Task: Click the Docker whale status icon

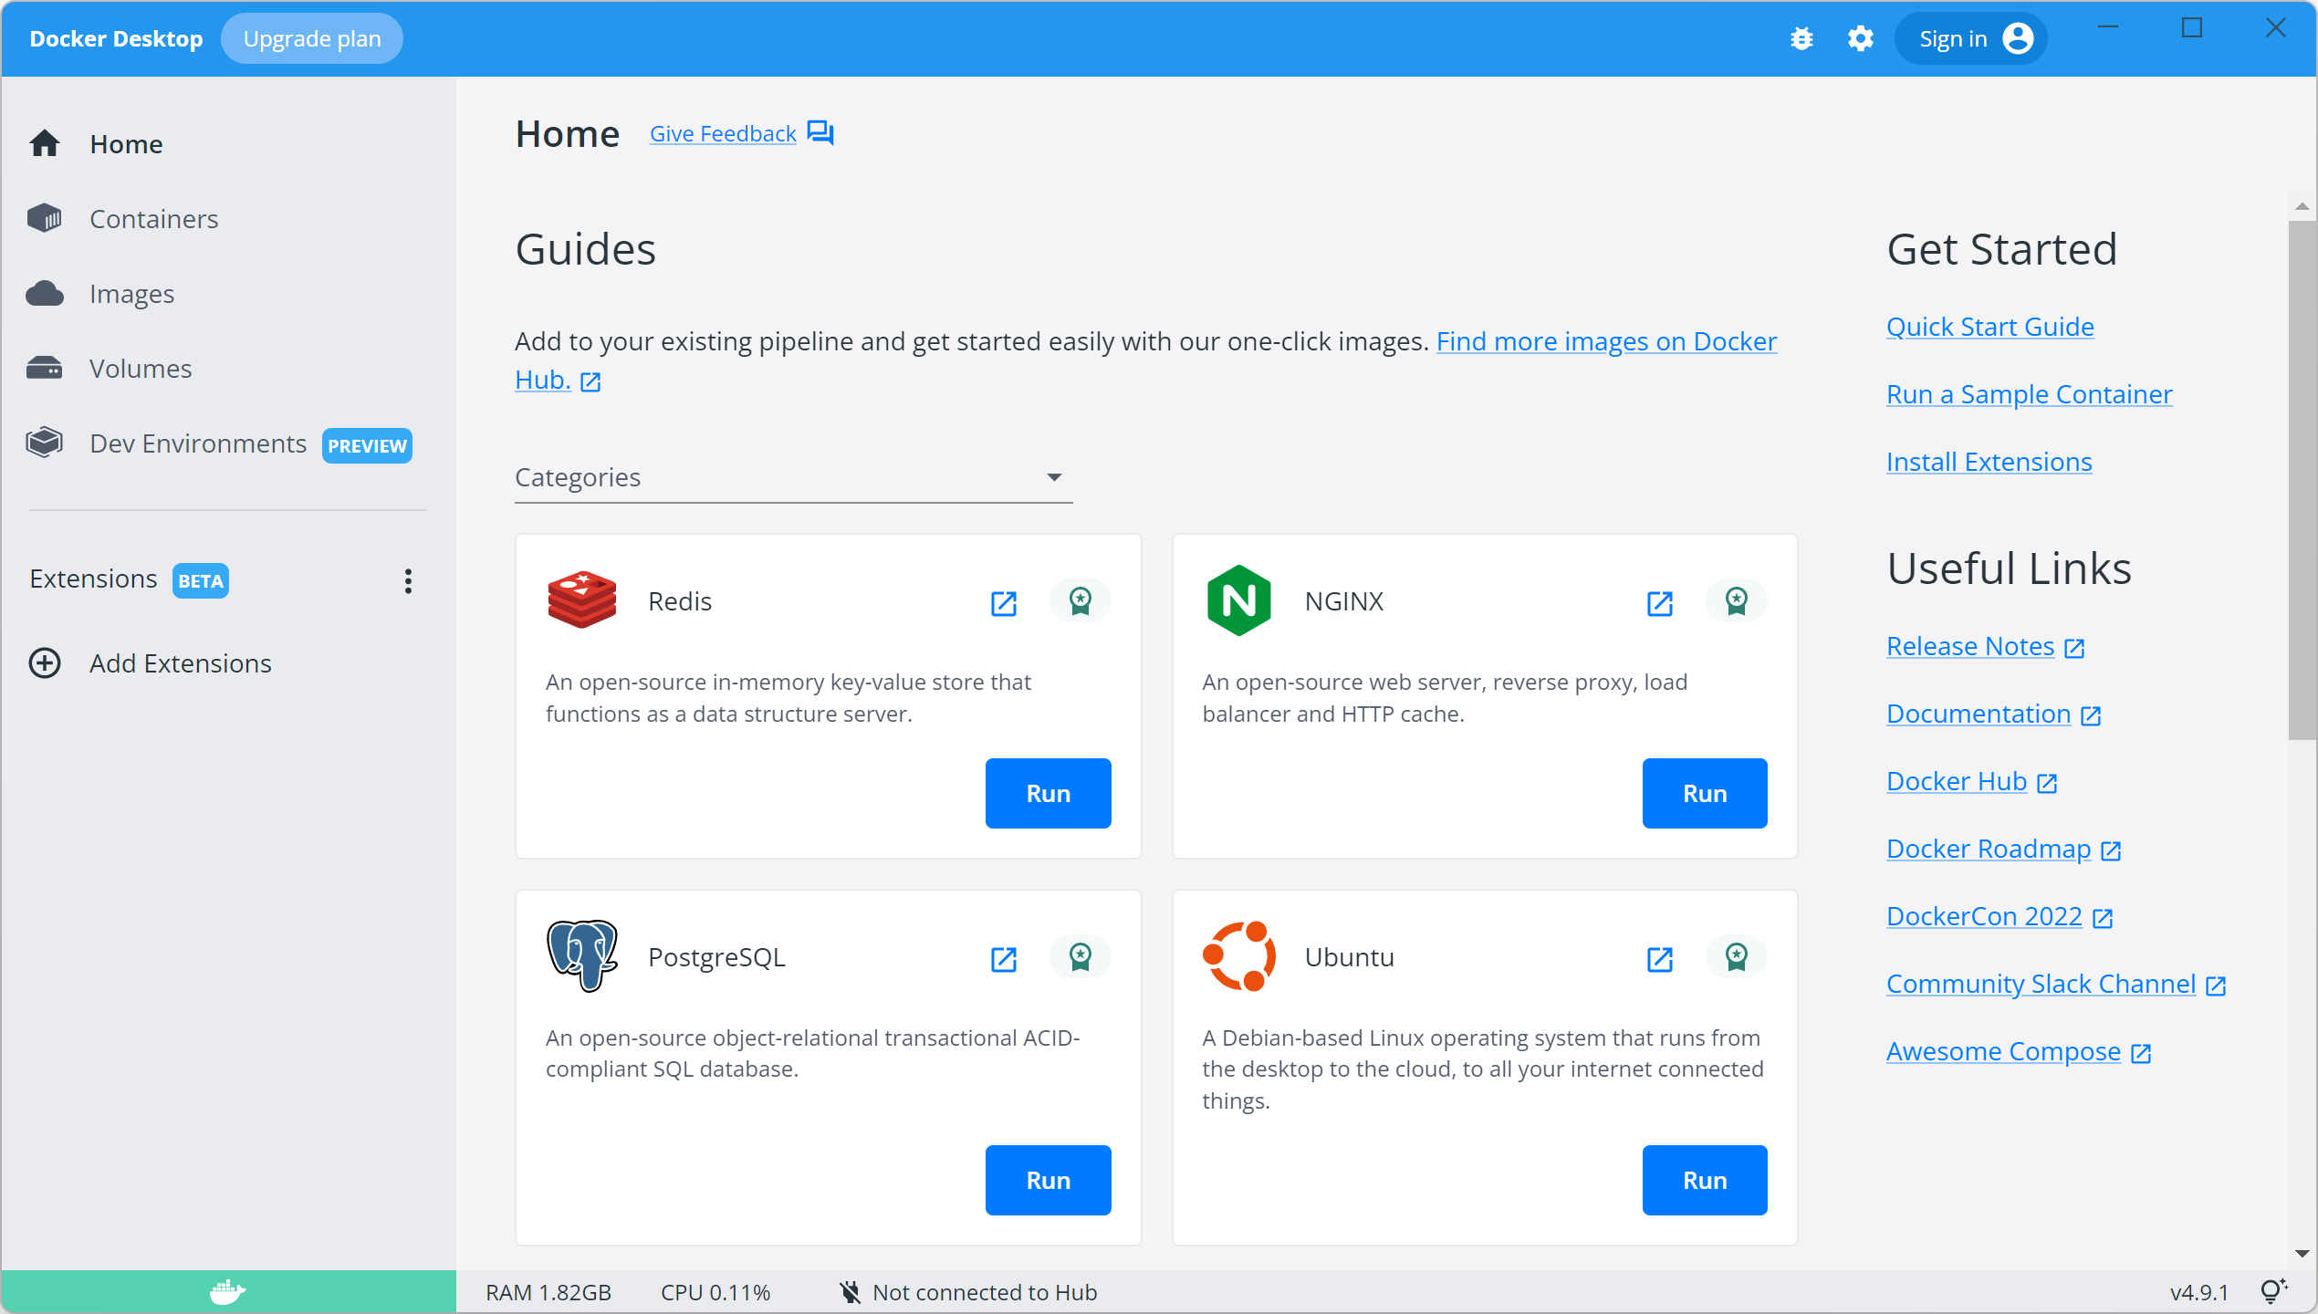Action: point(227,1292)
